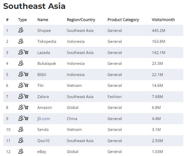
Task: Click the people icon in JD.com row
Action: click(21, 119)
